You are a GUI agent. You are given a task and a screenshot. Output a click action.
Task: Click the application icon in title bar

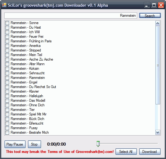(4, 5)
